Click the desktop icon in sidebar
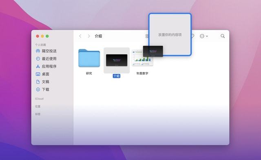This screenshot has height=160, width=261. [38, 74]
